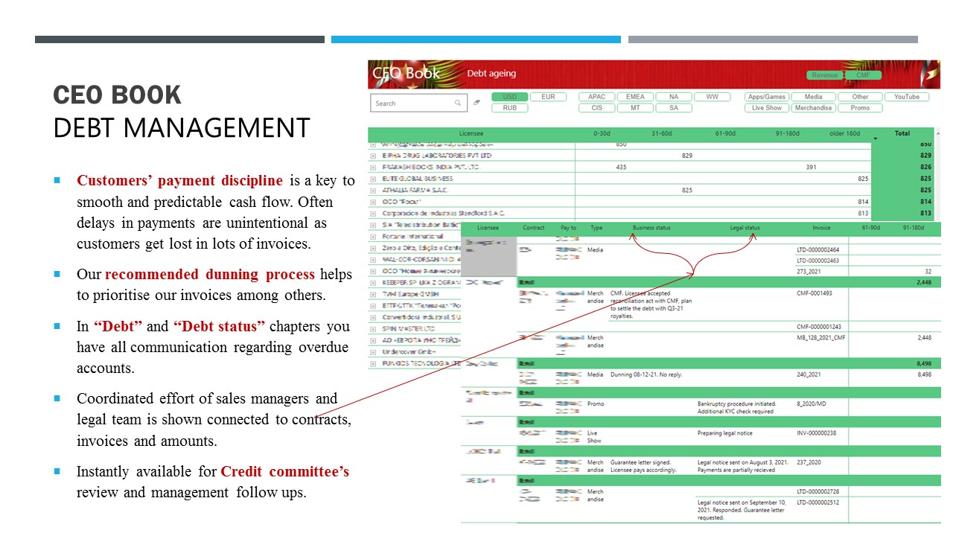The height and width of the screenshot is (536, 953).
Task: Filter by the Other category button
Action: click(x=860, y=97)
